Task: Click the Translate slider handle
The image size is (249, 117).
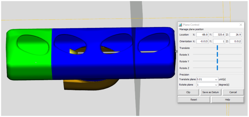Action: point(217,48)
